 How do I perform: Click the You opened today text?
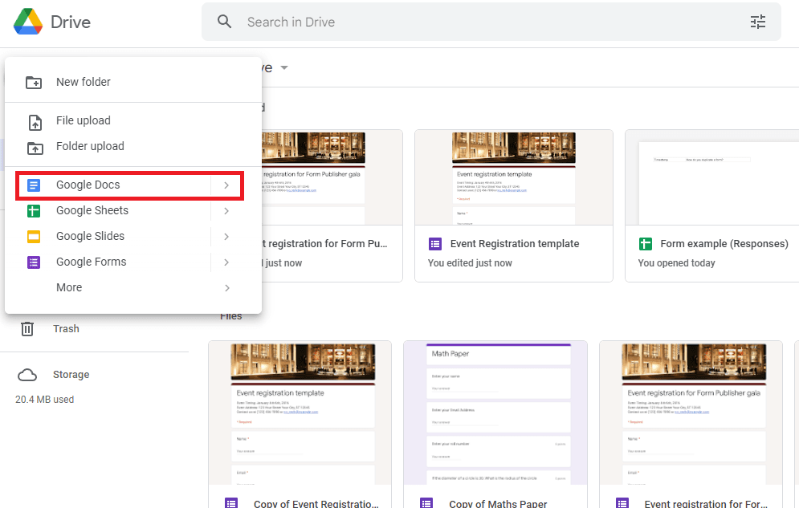676,263
